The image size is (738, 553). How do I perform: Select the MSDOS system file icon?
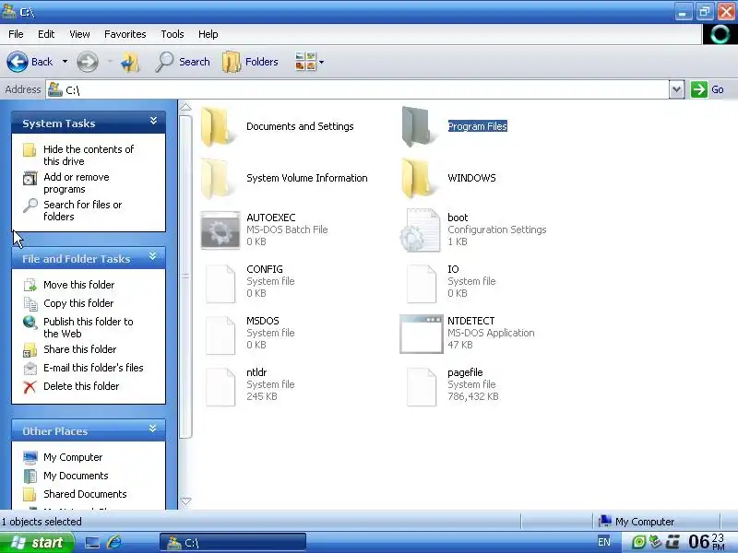tap(220, 335)
